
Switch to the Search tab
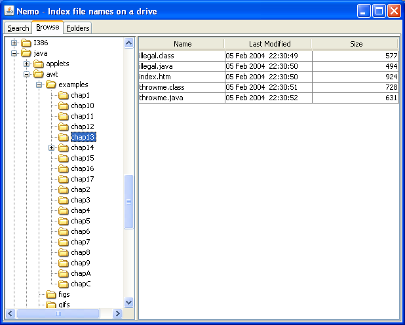coord(18,28)
